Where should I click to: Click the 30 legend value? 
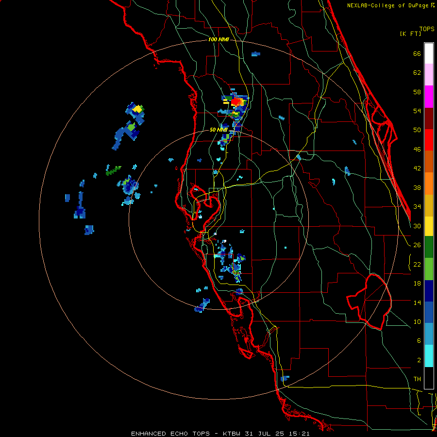pyautogui.click(x=417, y=226)
